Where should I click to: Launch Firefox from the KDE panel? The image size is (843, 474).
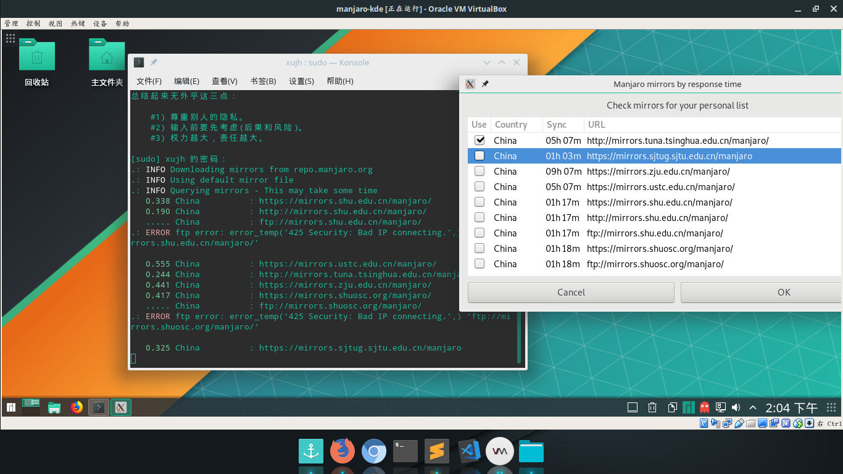click(x=77, y=407)
